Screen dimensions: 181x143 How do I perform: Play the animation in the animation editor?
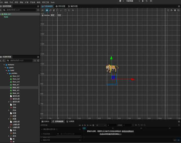[x=85, y=125]
